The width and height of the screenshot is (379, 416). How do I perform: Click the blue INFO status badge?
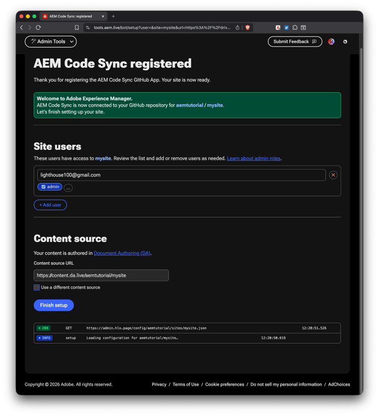44,338
